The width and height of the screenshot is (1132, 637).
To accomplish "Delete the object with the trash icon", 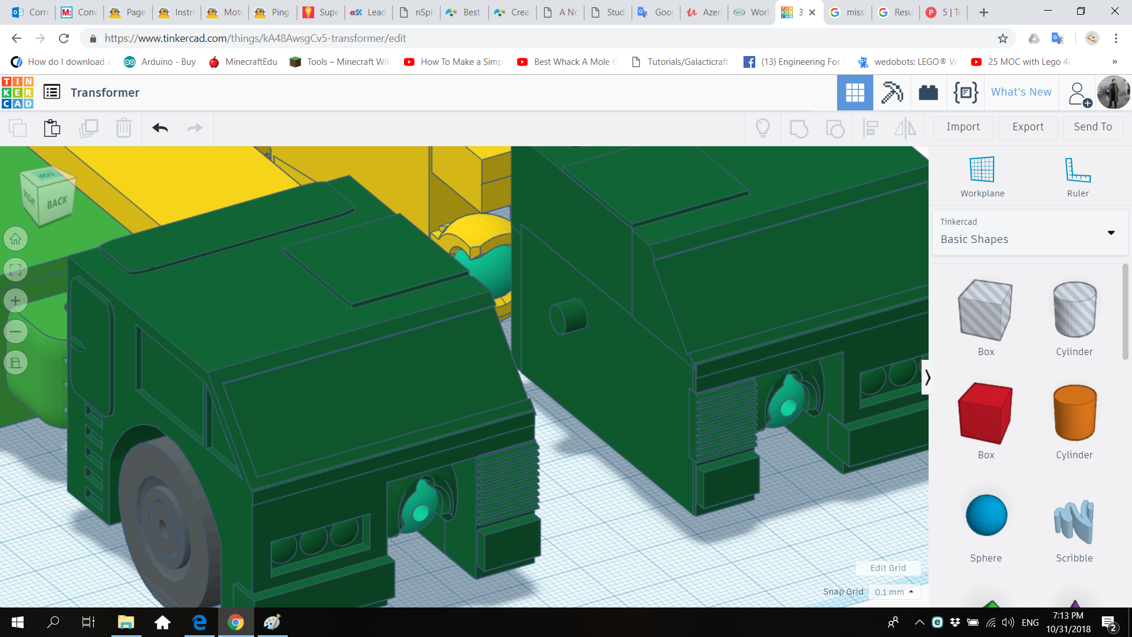I will 124,128.
